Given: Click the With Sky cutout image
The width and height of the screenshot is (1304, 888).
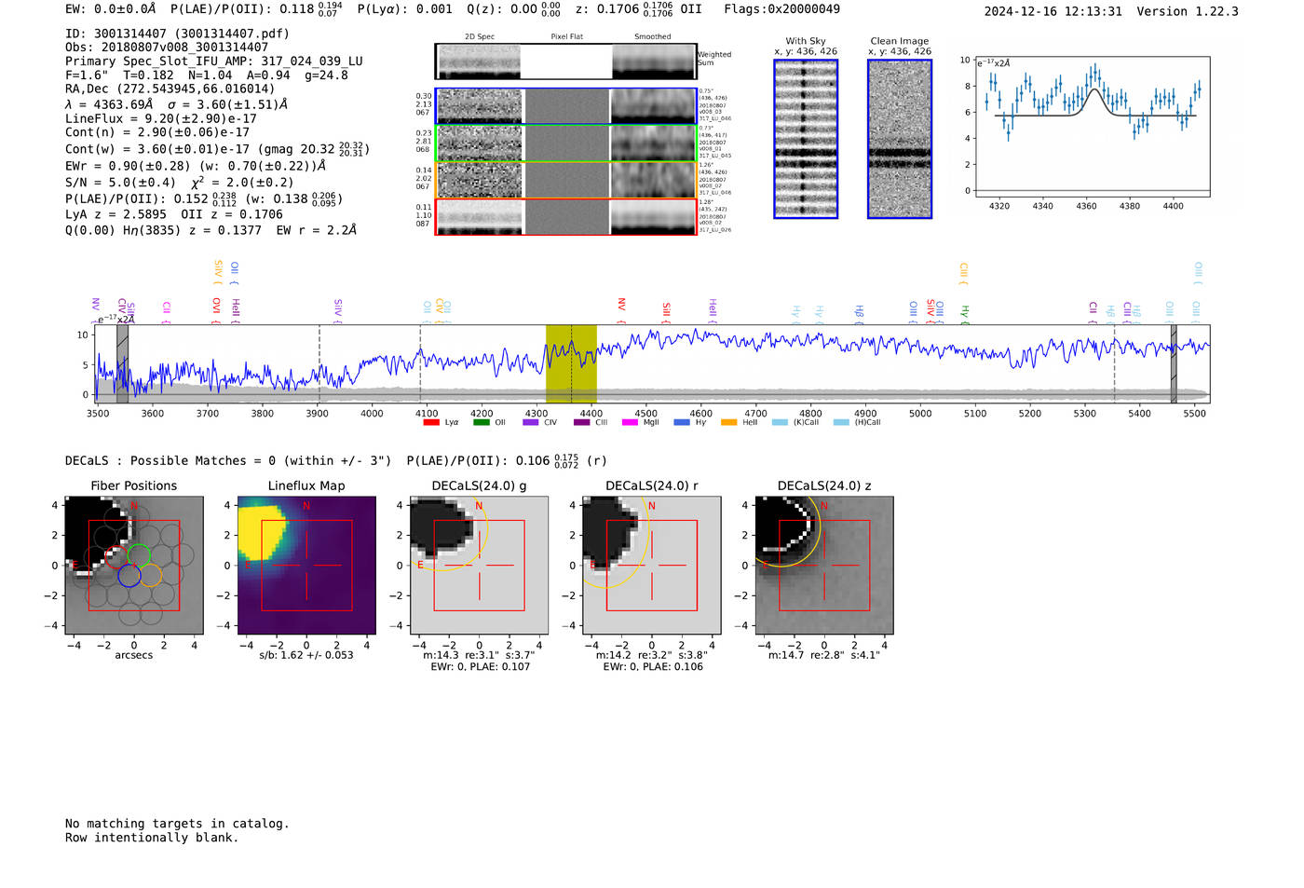Looking at the screenshot, I should coord(806,139).
